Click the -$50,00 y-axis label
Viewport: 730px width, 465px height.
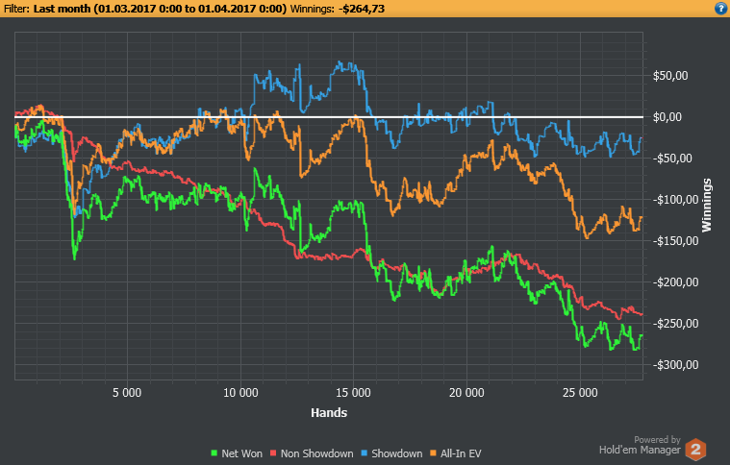[672, 159]
